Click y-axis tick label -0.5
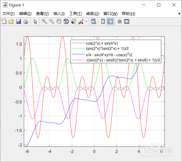The width and height of the screenshot is (182, 162). click(x=18, y=102)
